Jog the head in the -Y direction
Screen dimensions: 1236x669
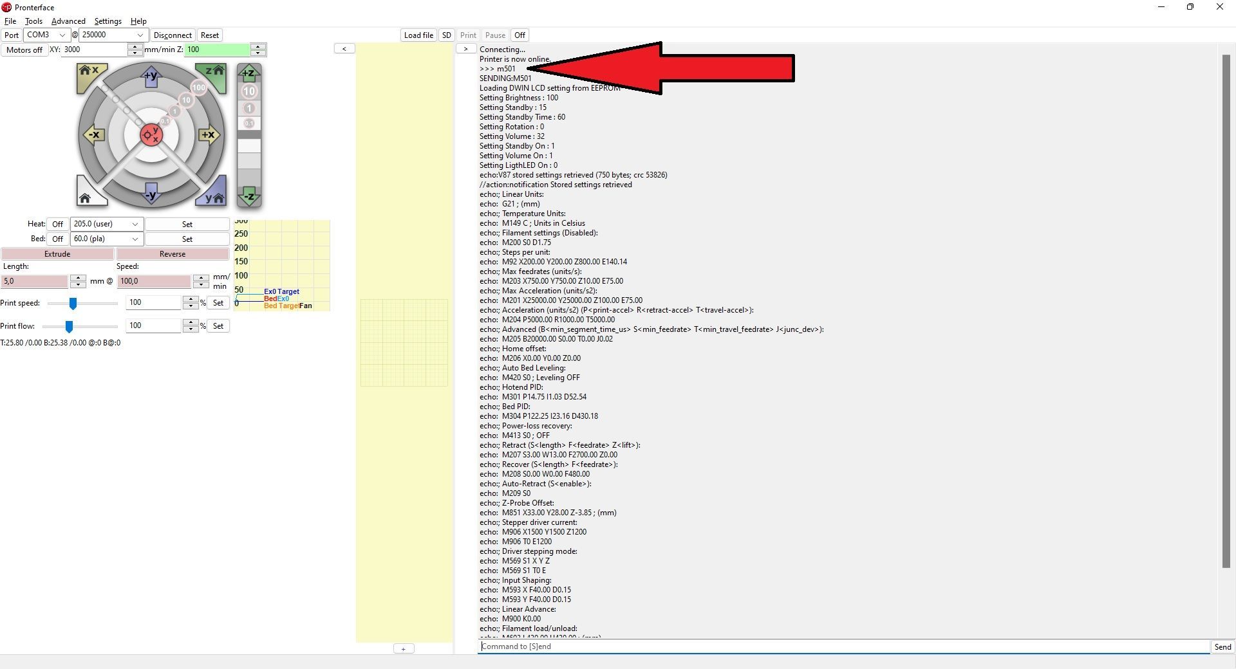(x=151, y=194)
